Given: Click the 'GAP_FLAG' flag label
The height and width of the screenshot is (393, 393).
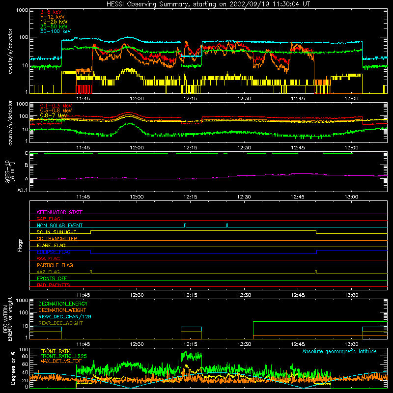Looking at the screenshot, I should coord(48,219).
